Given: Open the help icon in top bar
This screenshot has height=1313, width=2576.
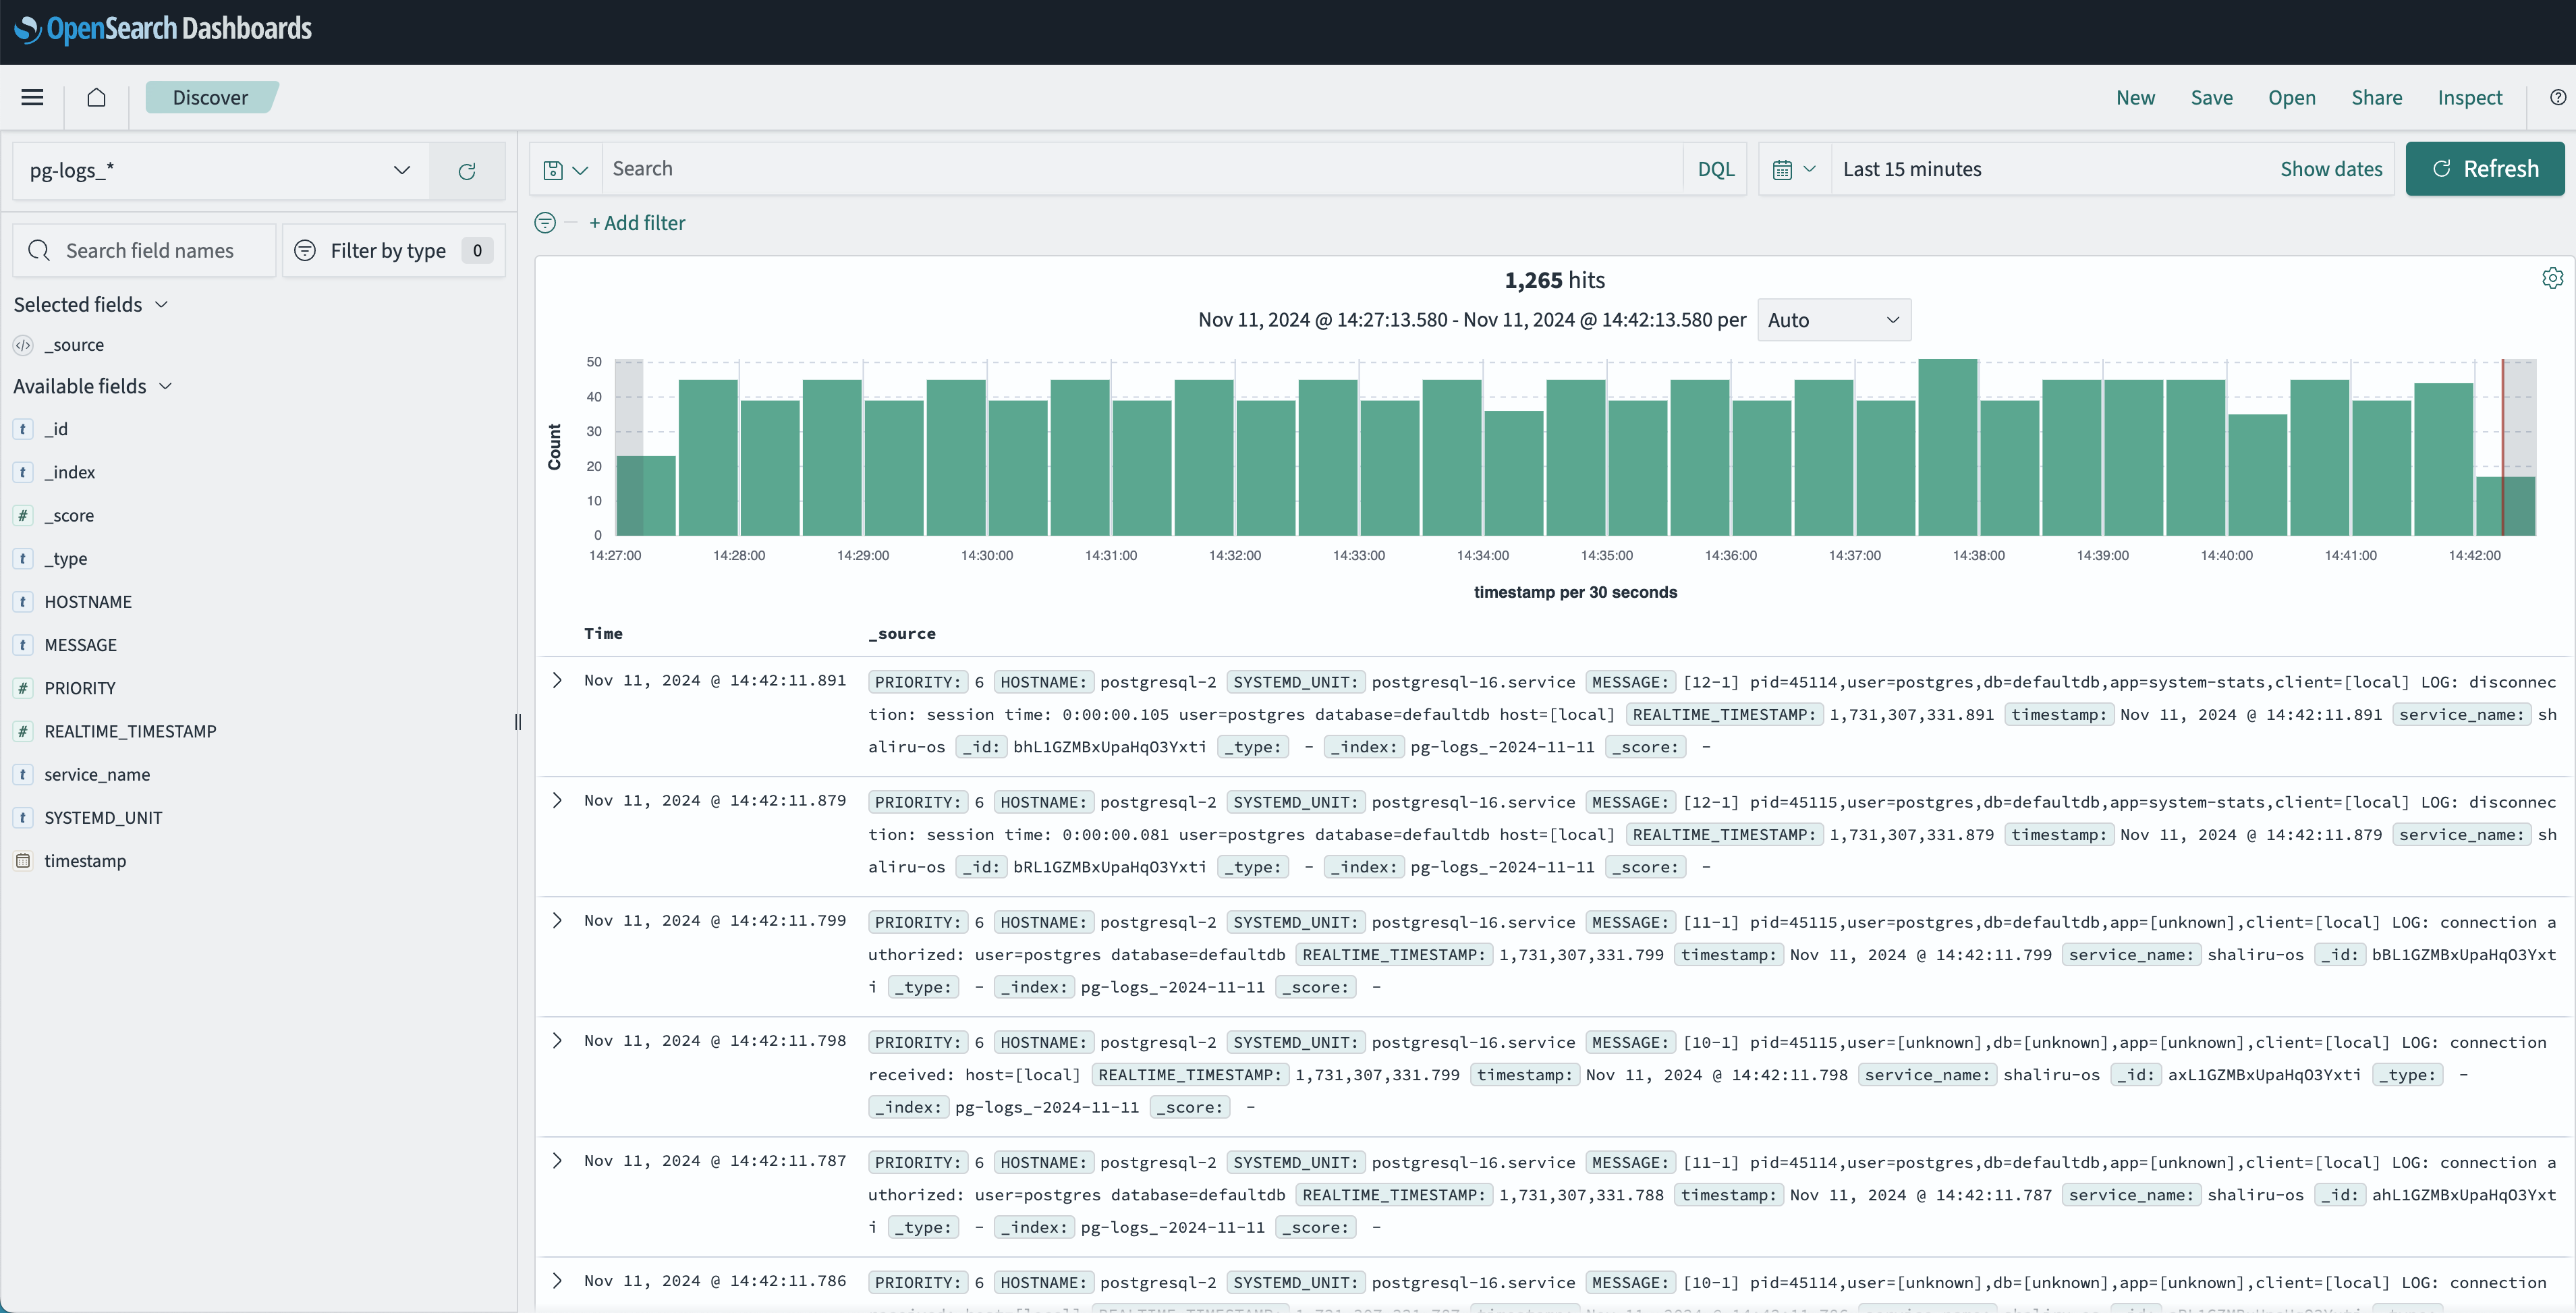Looking at the screenshot, I should (2557, 97).
